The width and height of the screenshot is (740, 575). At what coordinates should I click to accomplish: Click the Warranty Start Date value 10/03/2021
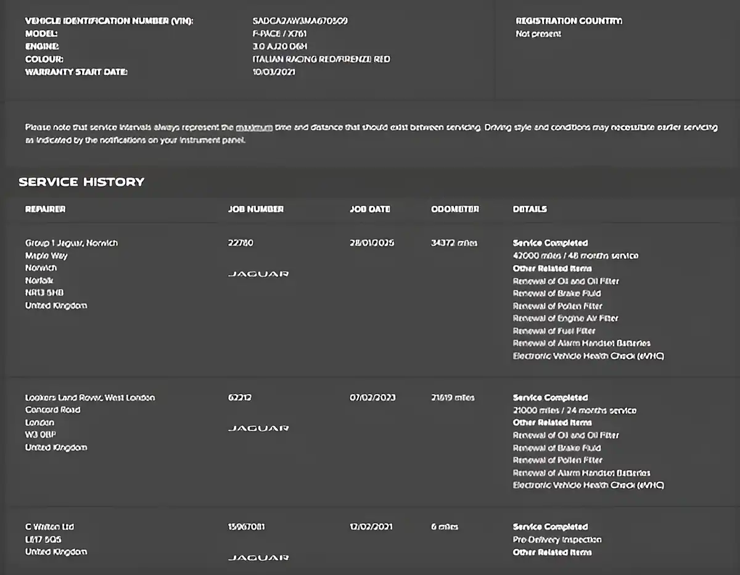pos(274,72)
